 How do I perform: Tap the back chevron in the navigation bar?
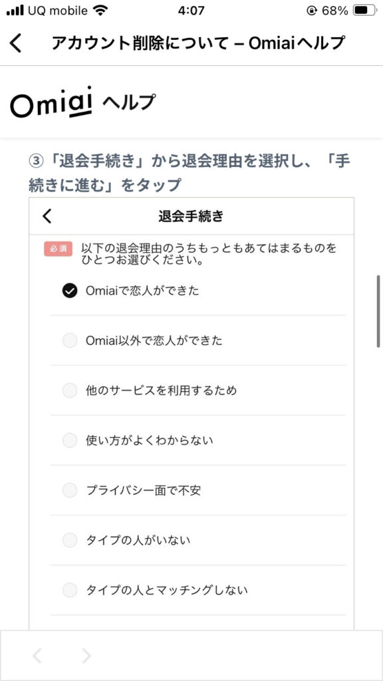(15, 42)
